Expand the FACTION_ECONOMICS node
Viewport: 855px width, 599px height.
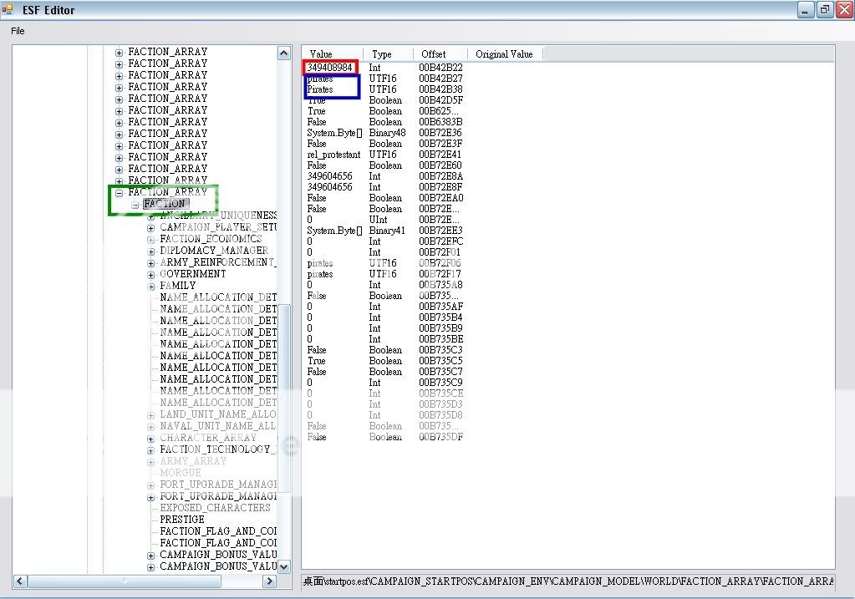click(x=151, y=239)
